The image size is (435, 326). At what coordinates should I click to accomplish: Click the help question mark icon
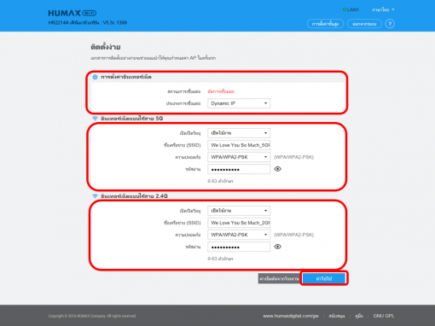pos(390,24)
